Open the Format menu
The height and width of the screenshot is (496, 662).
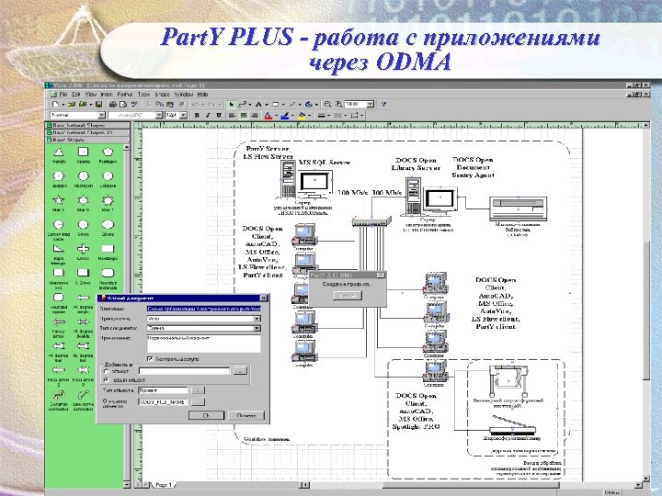tap(124, 95)
